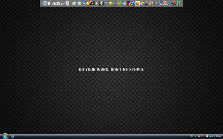
Task: Open the camera pictures icon in dock
Action: click(x=58, y=3)
